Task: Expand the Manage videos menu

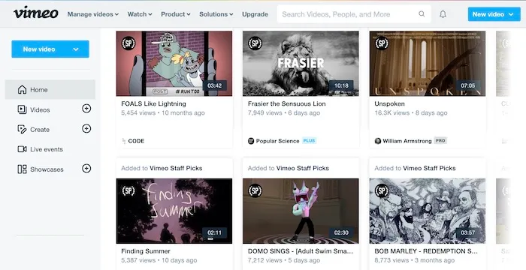Action: click(x=93, y=14)
